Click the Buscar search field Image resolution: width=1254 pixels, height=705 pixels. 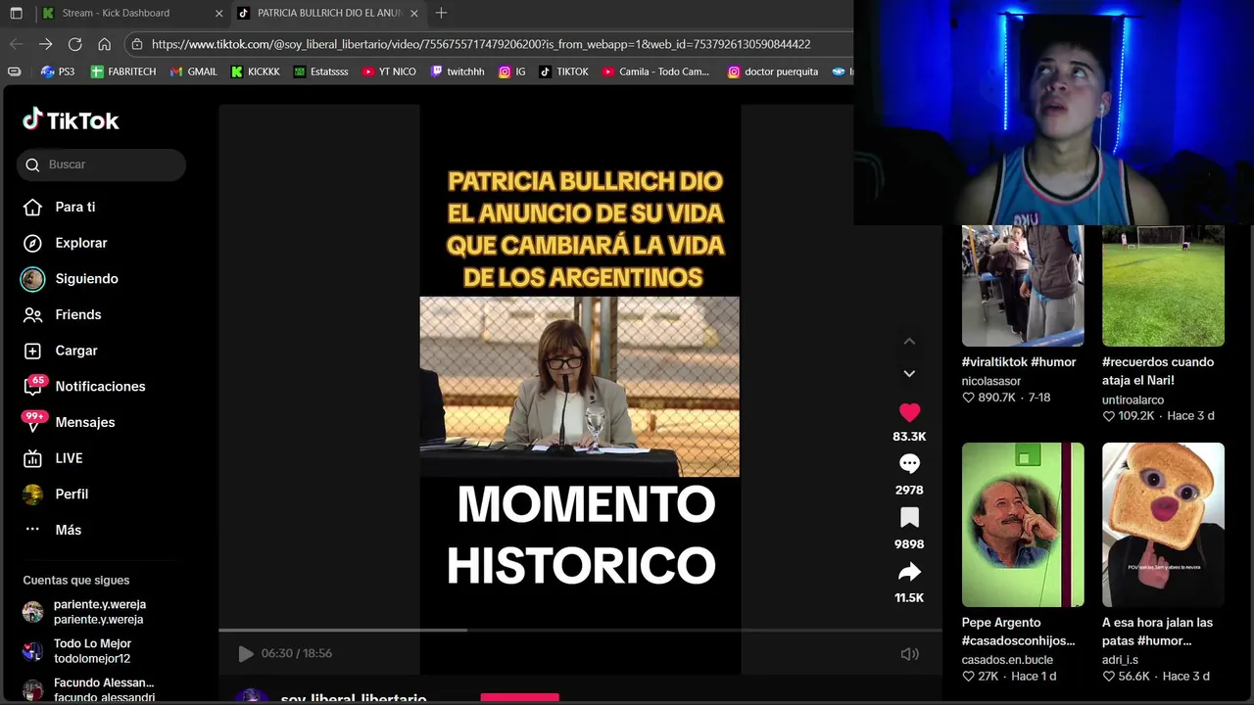[x=101, y=164]
